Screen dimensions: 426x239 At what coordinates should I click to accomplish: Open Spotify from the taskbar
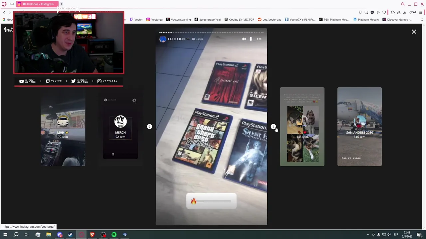pyautogui.click(x=114, y=235)
